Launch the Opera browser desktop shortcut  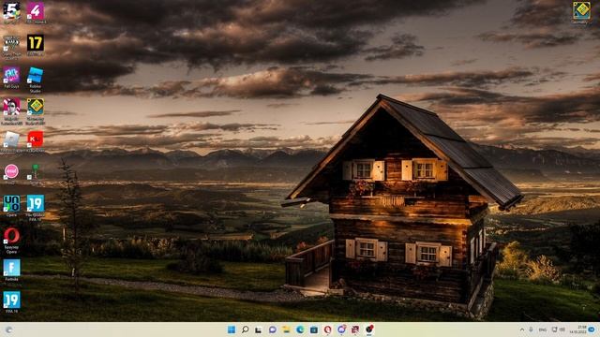click(x=11, y=236)
